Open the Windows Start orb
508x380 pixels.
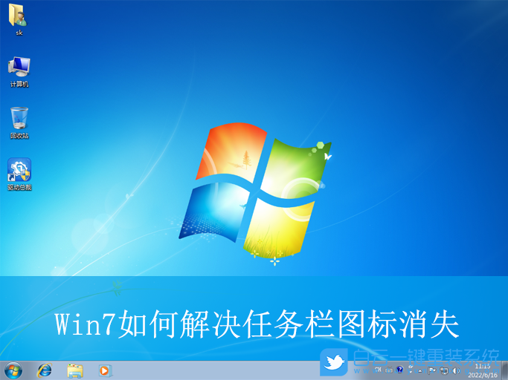click(13, 370)
